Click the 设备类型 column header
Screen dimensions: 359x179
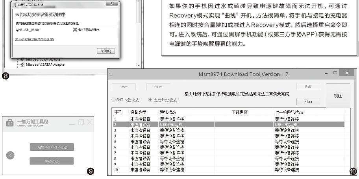138,113
